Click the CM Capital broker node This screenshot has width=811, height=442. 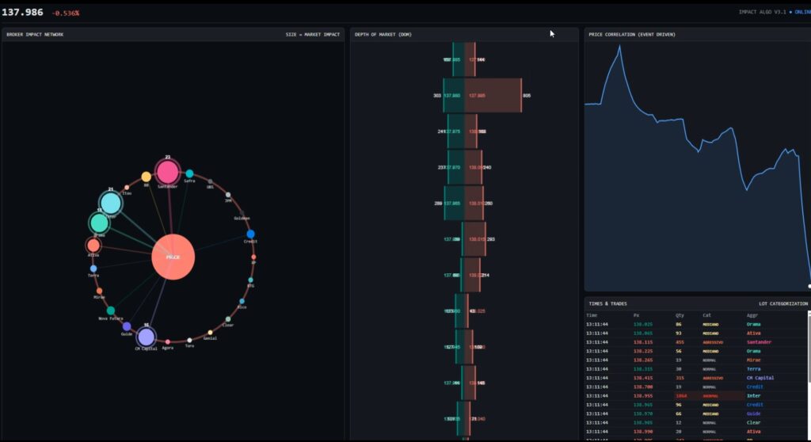click(x=146, y=337)
